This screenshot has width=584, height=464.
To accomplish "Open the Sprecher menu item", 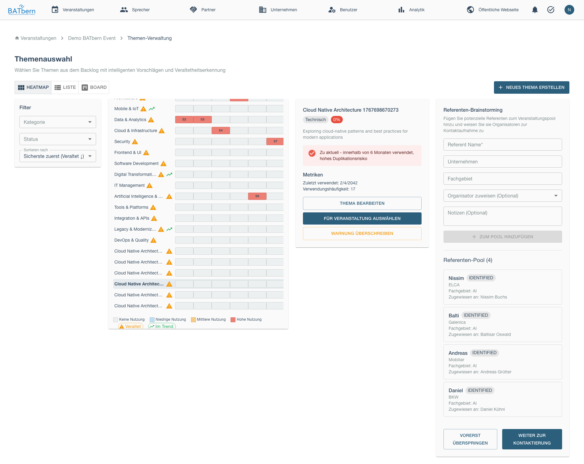I will tap(135, 10).
